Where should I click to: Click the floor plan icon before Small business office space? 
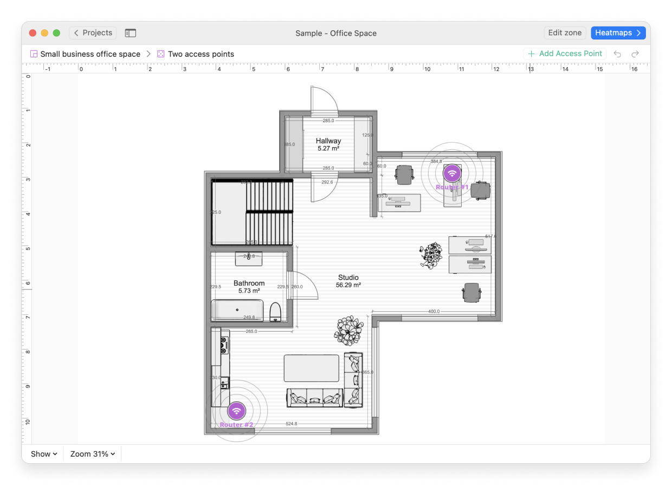33,54
